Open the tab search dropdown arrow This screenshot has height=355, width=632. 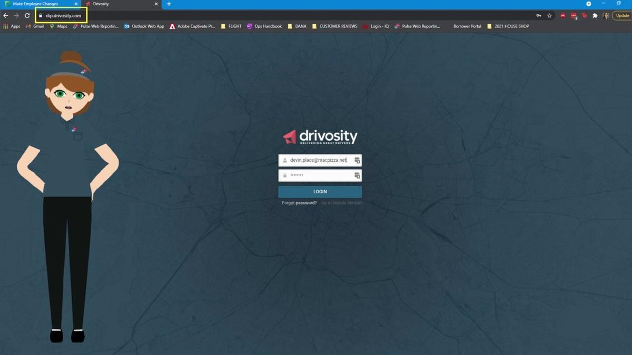pos(588,4)
